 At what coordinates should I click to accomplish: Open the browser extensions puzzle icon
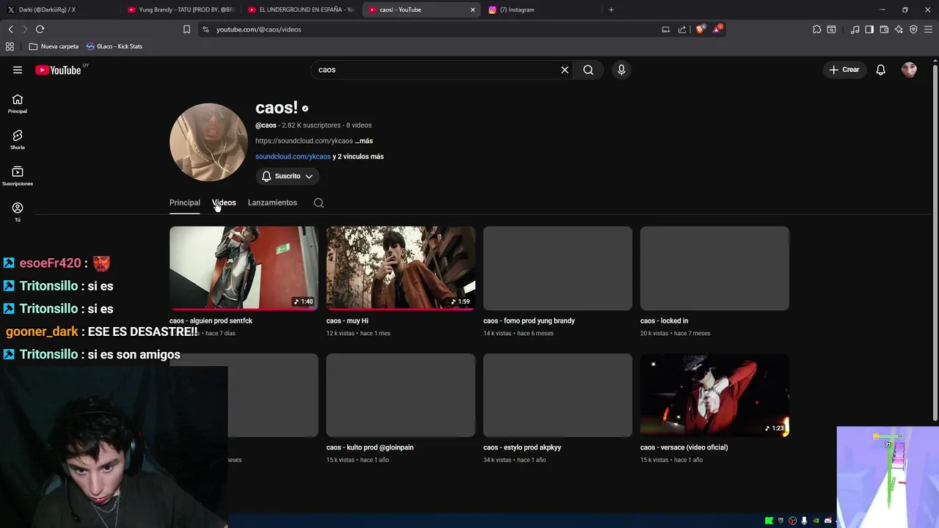(x=816, y=29)
